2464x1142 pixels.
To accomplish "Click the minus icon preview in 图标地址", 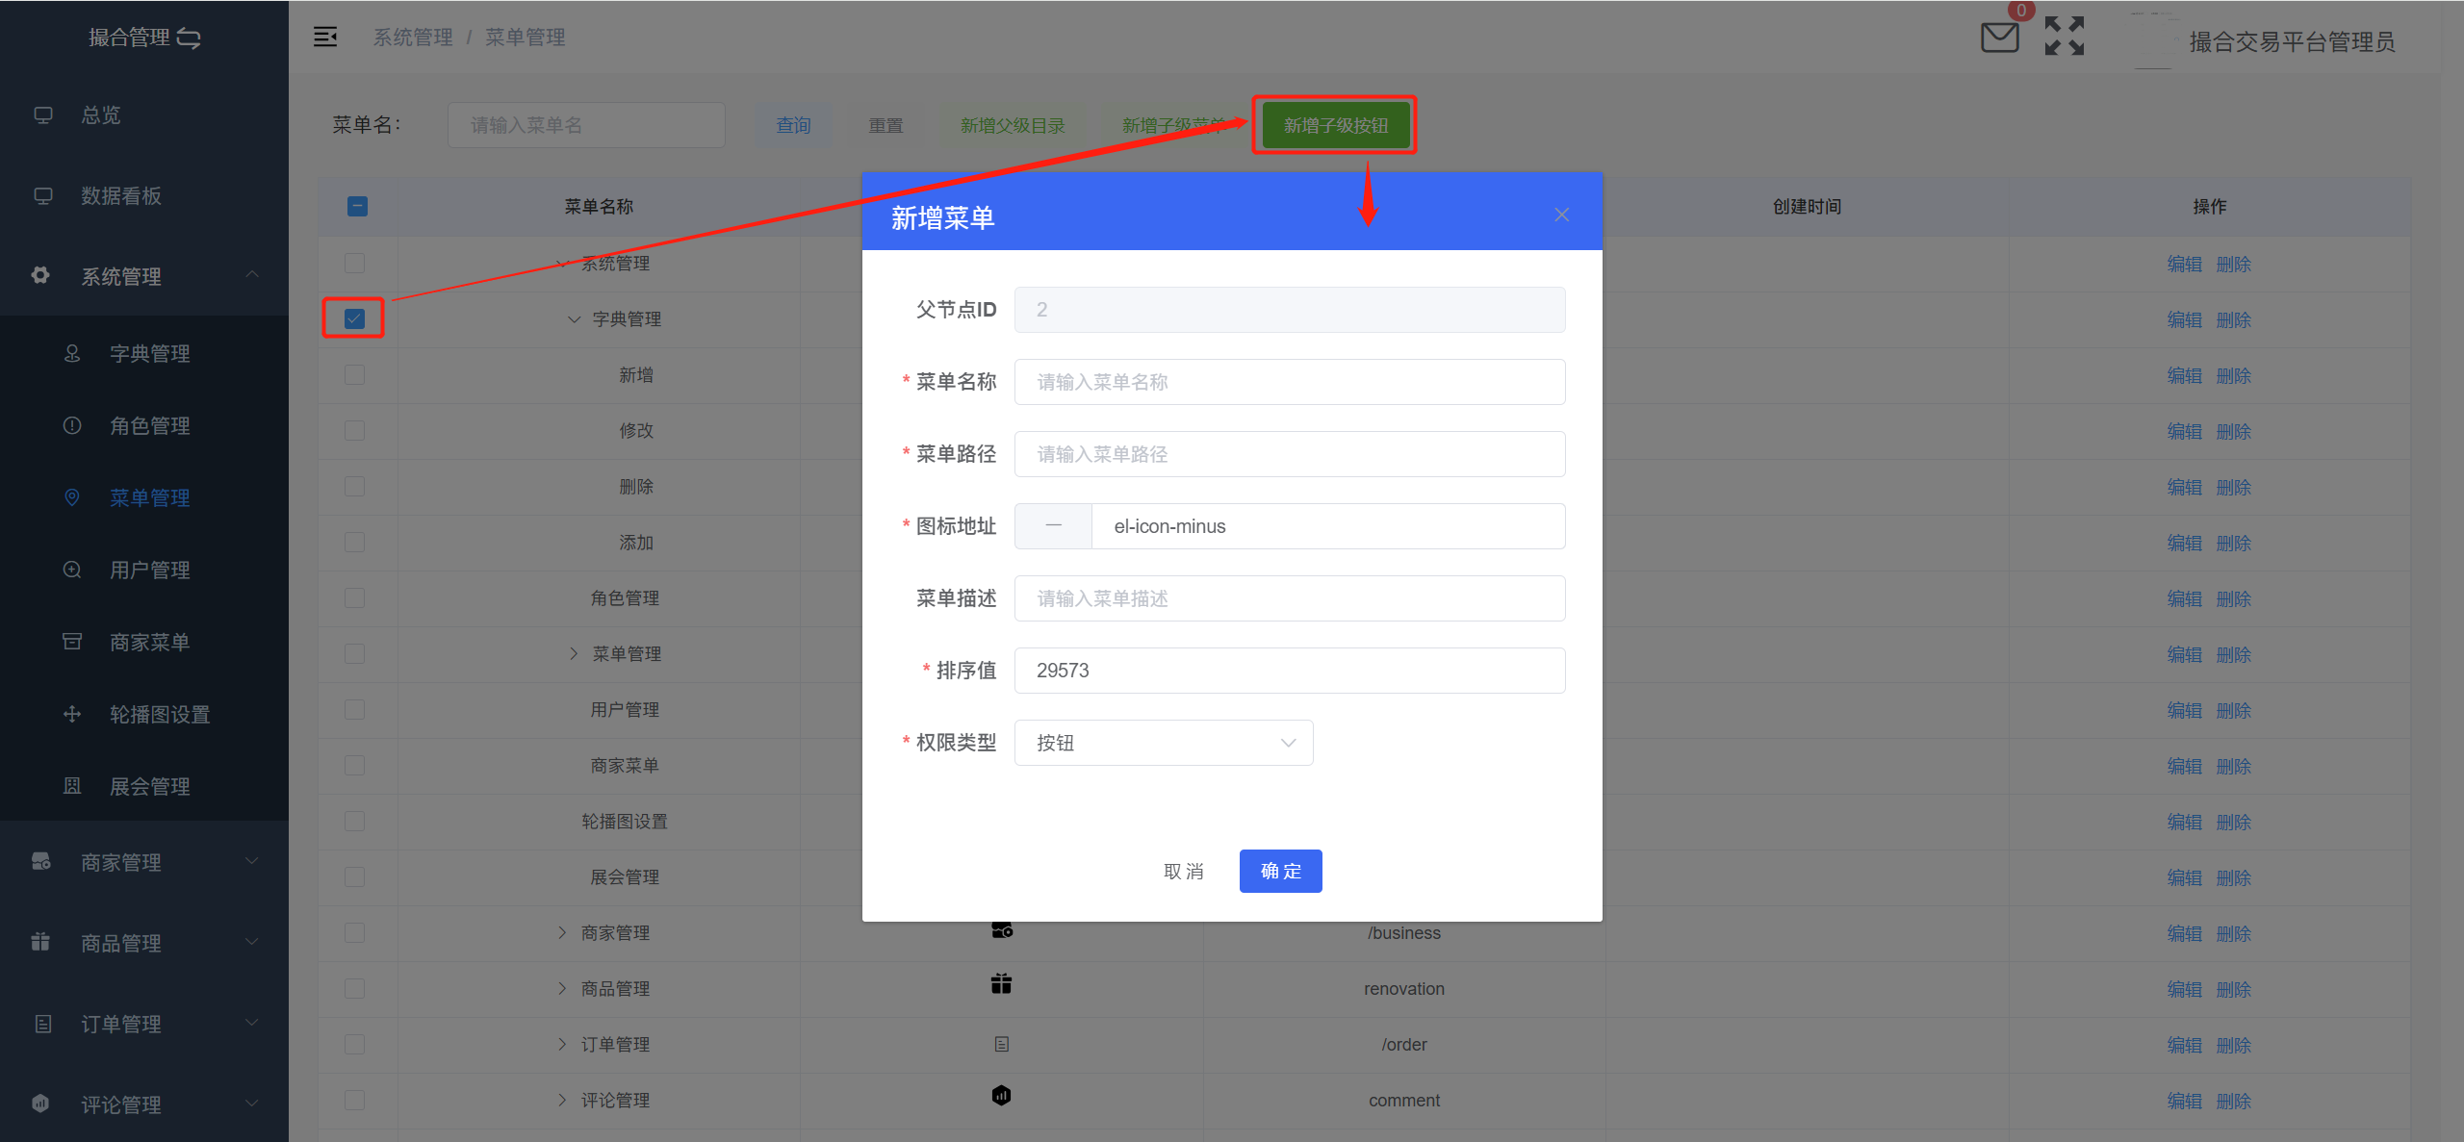I will 1053,525.
